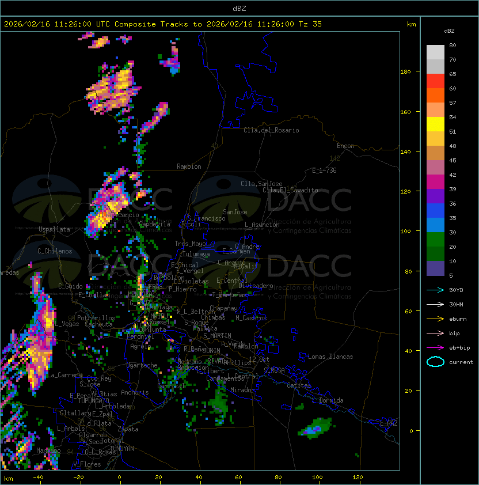Click the M_Caseros map label
This screenshot has height=485, width=479.
point(251,318)
